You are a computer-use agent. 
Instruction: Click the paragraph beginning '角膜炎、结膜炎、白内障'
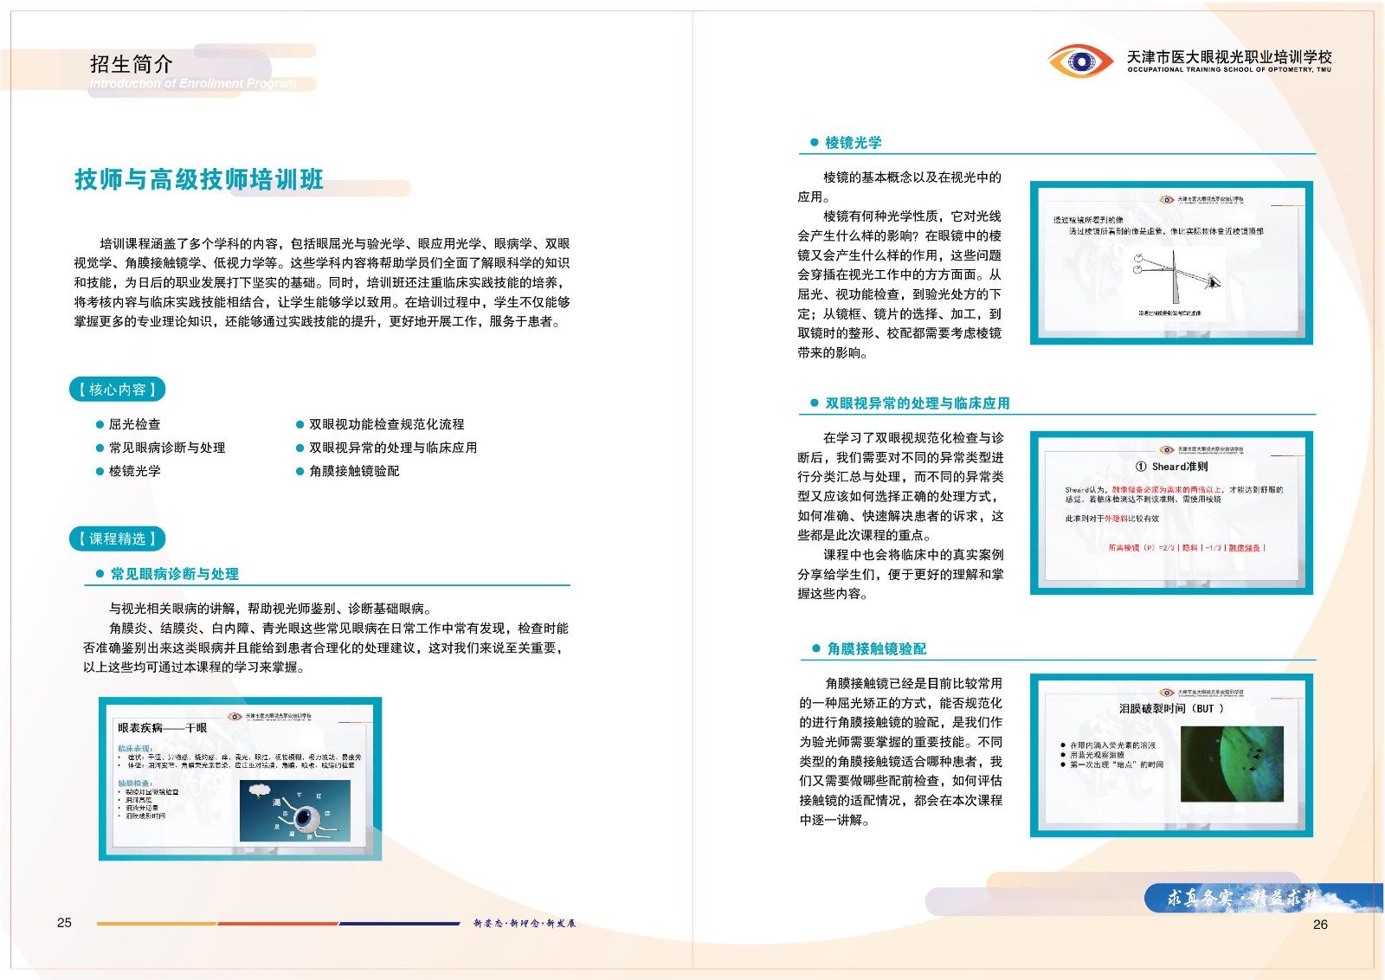click(325, 648)
